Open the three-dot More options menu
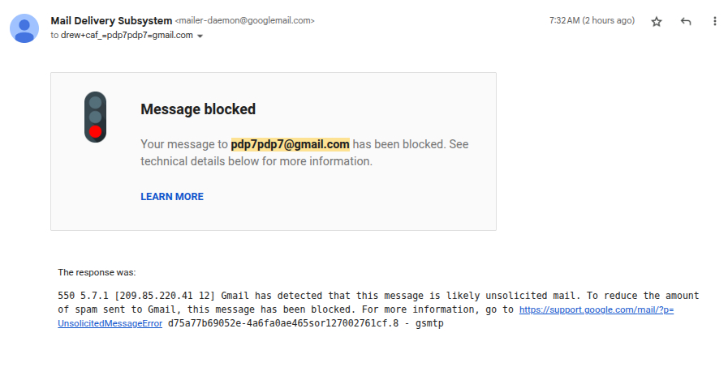The image size is (728, 367). [714, 22]
